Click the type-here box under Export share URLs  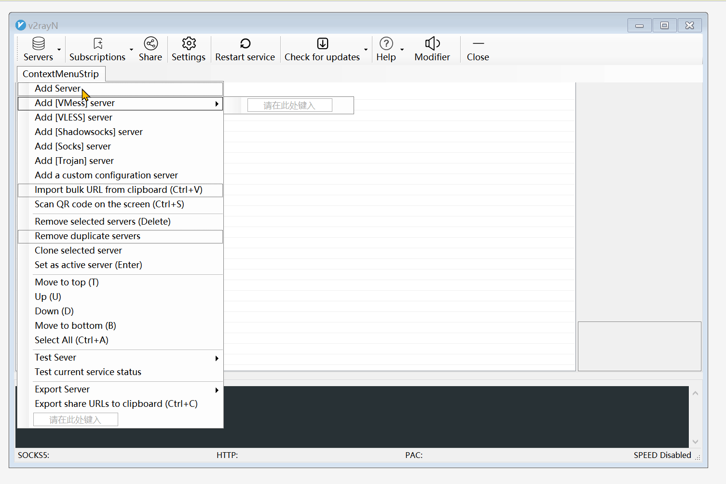[x=75, y=420]
